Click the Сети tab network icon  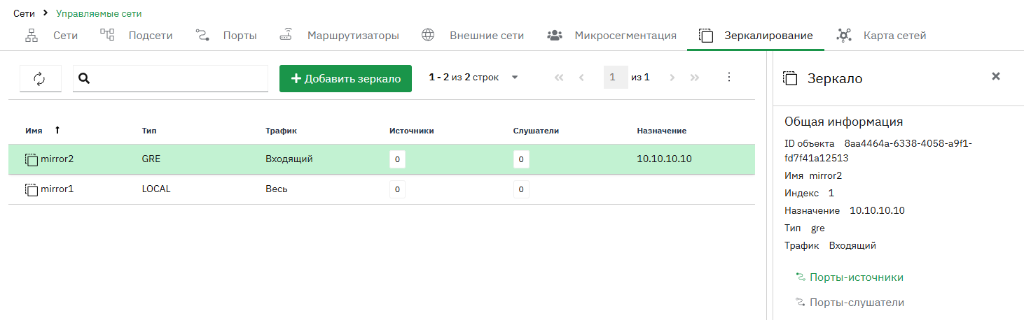32,35
